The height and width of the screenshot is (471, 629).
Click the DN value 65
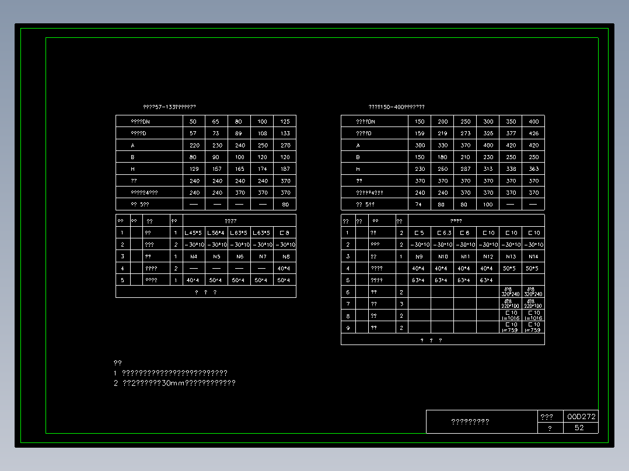pos(216,121)
